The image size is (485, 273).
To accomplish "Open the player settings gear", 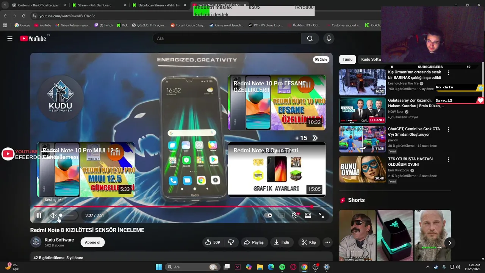I will pos(295,215).
